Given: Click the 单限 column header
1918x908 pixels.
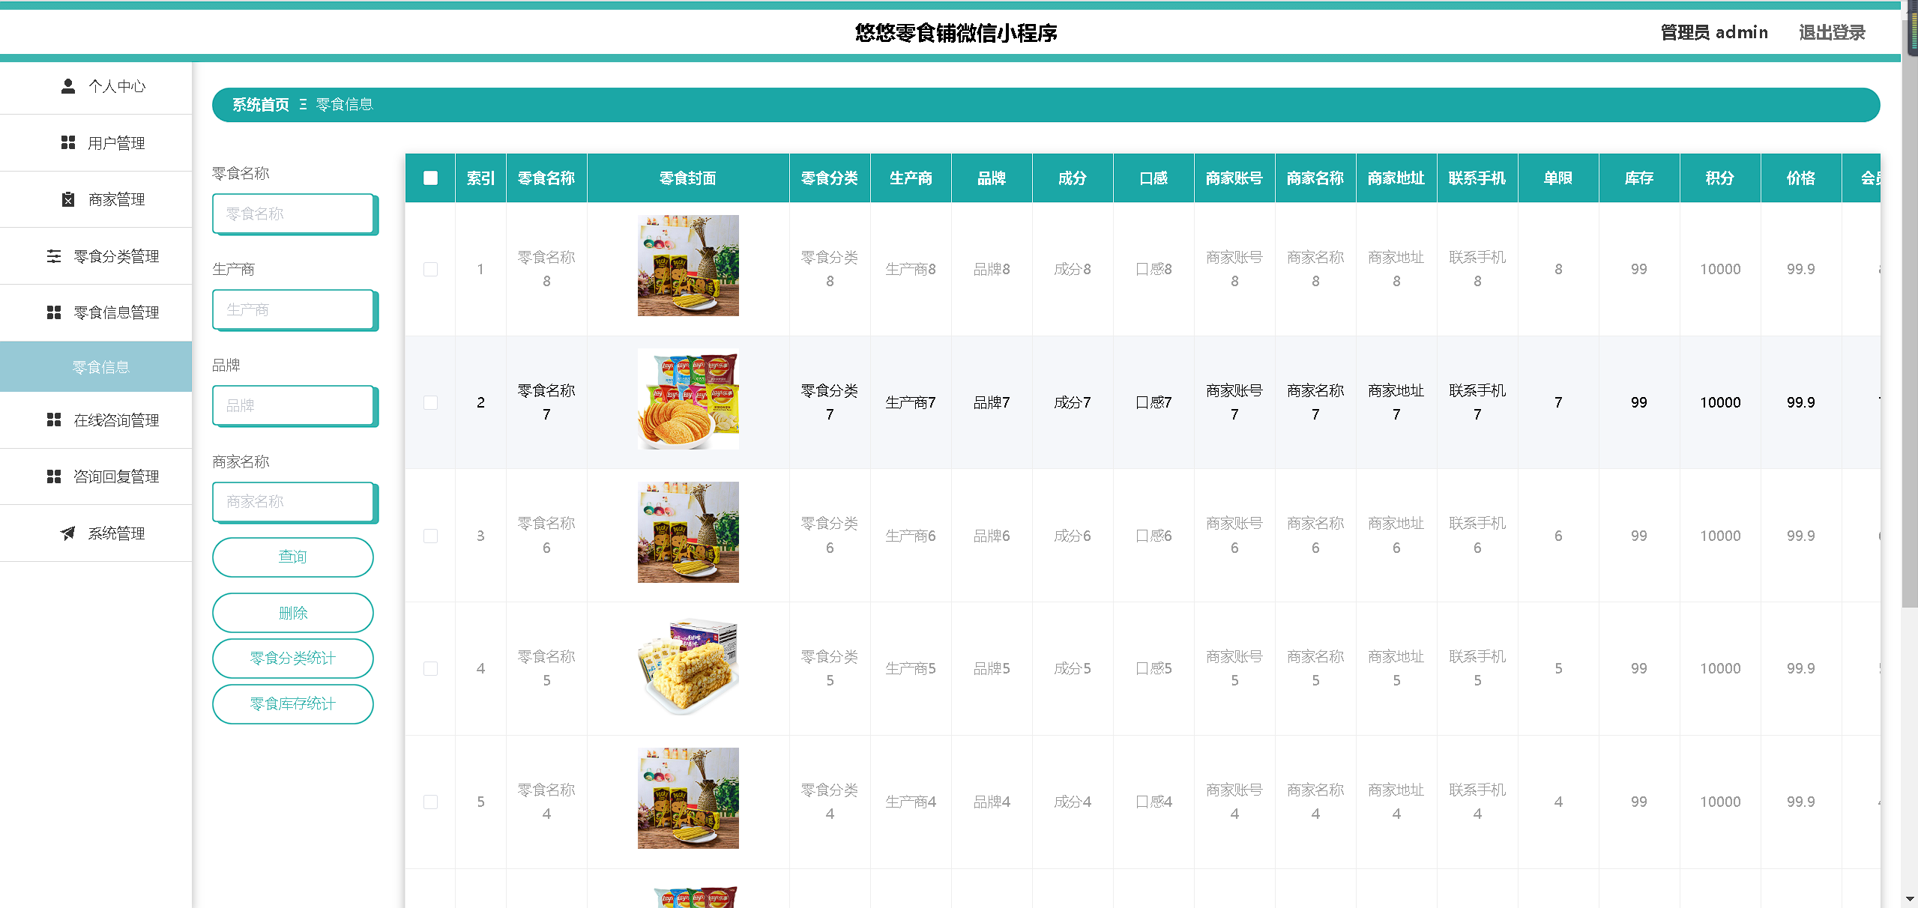Looking at the screenshot, I should coord(1558,178).
